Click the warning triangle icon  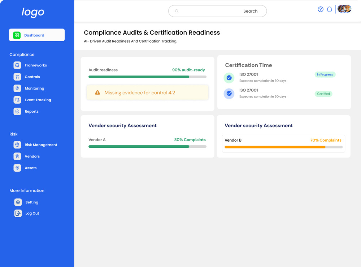pyautogui.click(x=97, y=93)
